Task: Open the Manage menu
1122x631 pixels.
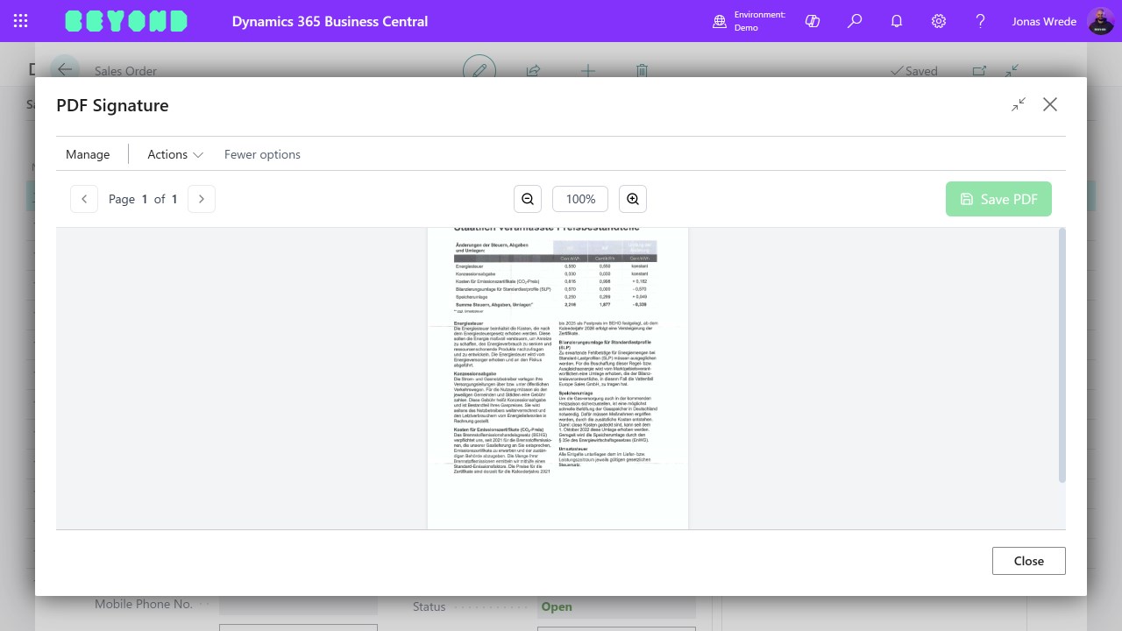Action: 88,154
